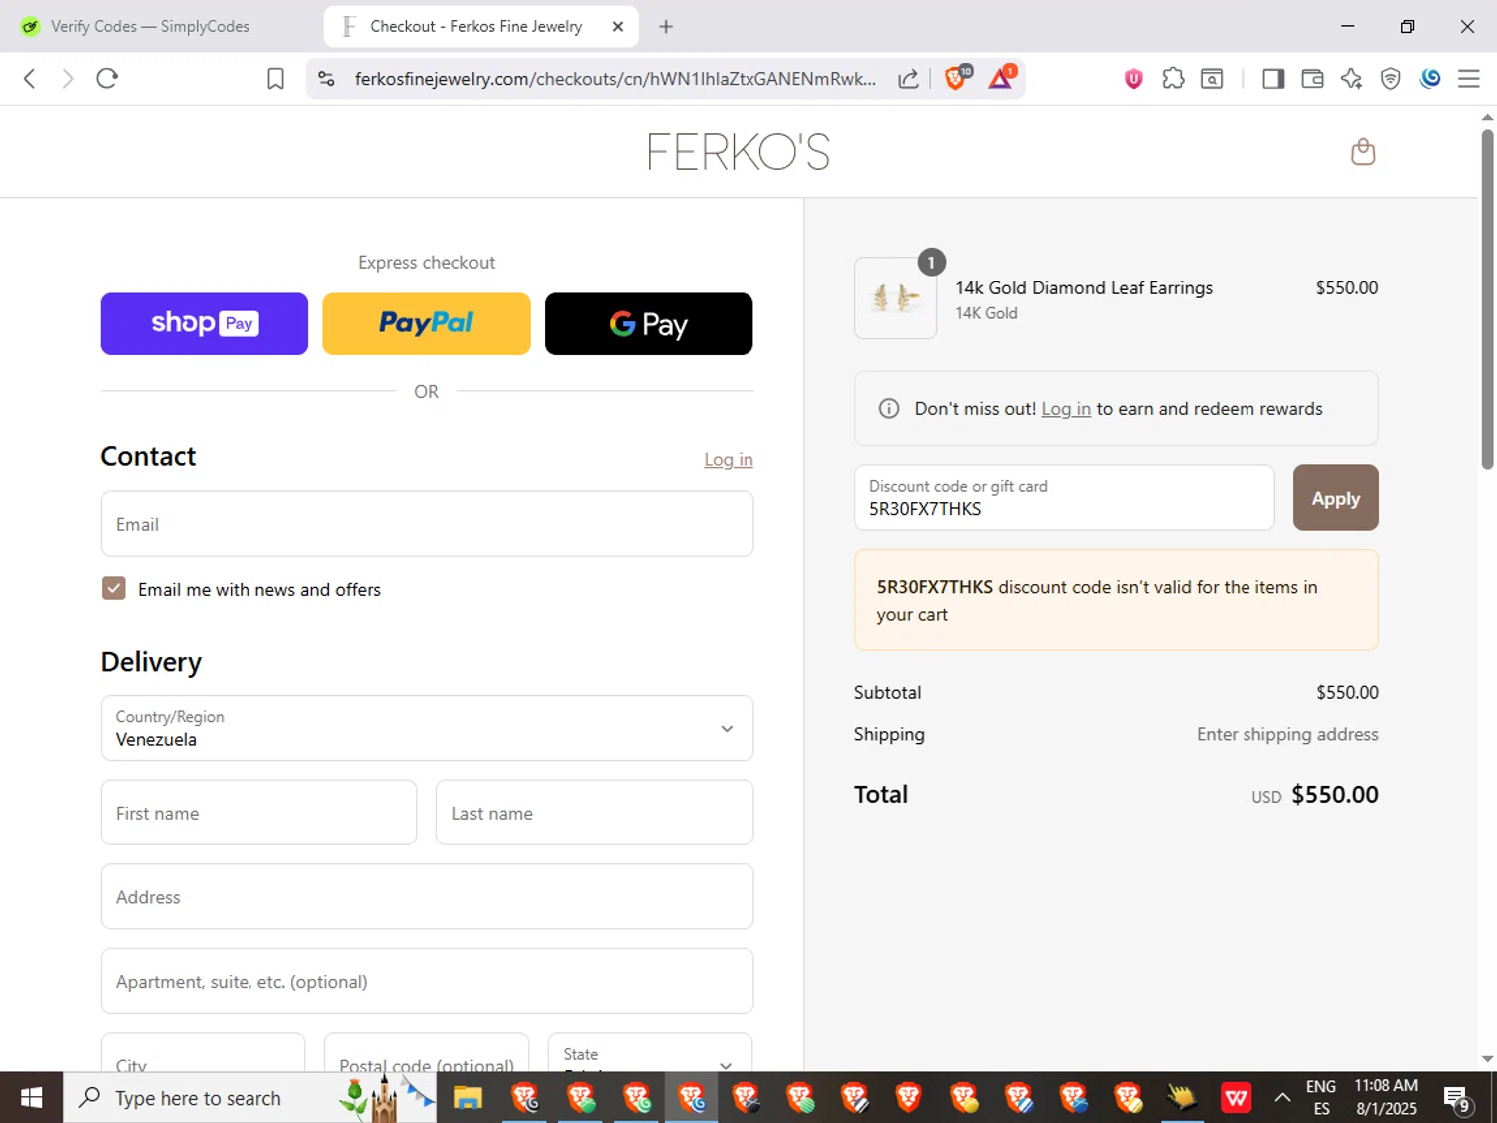The image size is (1497, 1123).
Task: Open the red WPS Office taskbar icon
Action: [x=1236, y=1099]
